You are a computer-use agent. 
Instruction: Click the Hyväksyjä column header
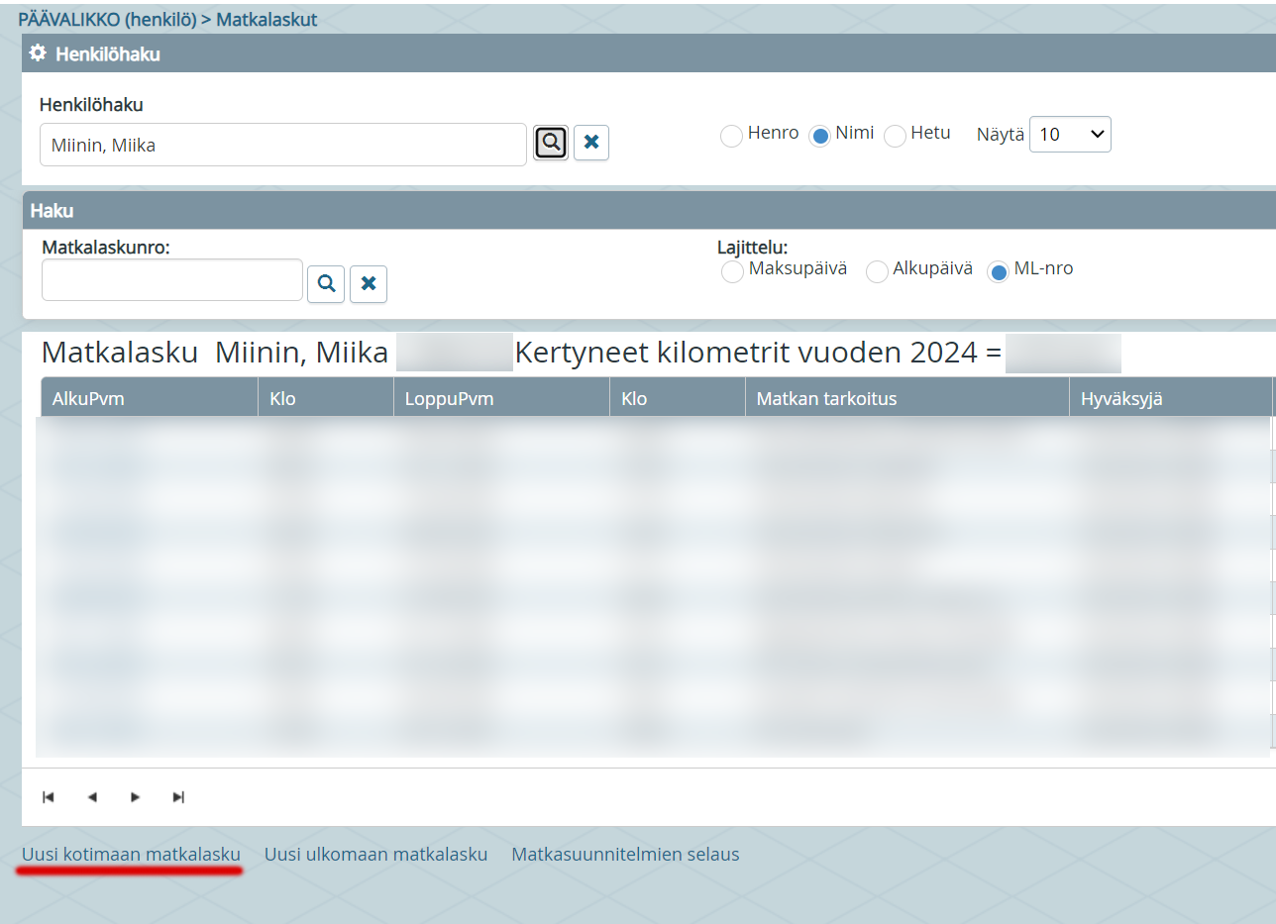pos(1171,398)
